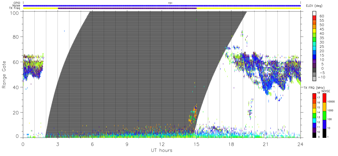
Task: Click the 14 label on TX FRQ legend
Action: [319, 112]
